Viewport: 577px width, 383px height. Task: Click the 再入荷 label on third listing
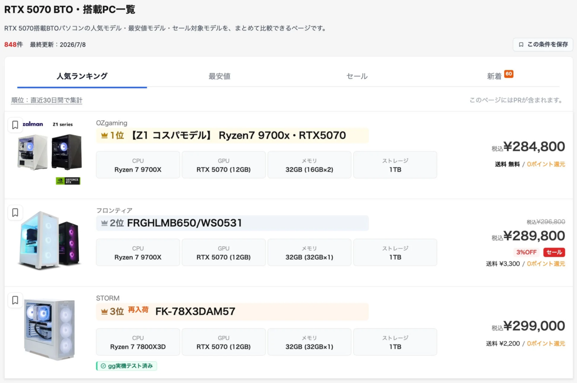point(138,310)
